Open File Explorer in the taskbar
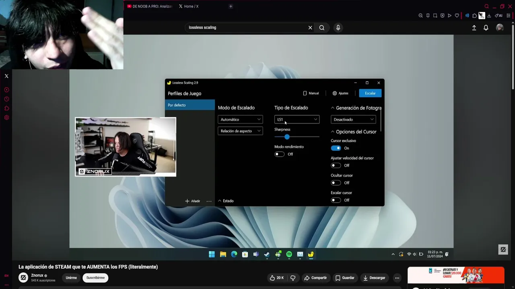Viewport: 515px width, 289px height. tap(223, 254)
